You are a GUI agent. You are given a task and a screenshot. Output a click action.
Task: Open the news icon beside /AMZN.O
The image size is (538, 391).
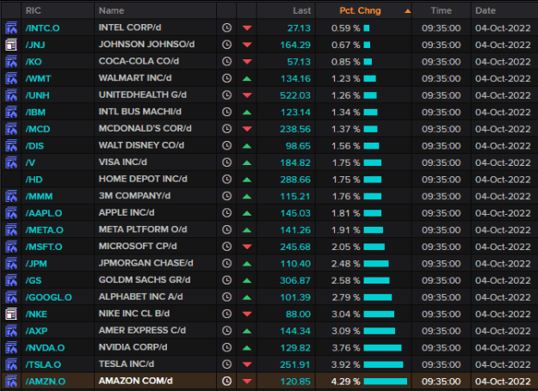11,381
